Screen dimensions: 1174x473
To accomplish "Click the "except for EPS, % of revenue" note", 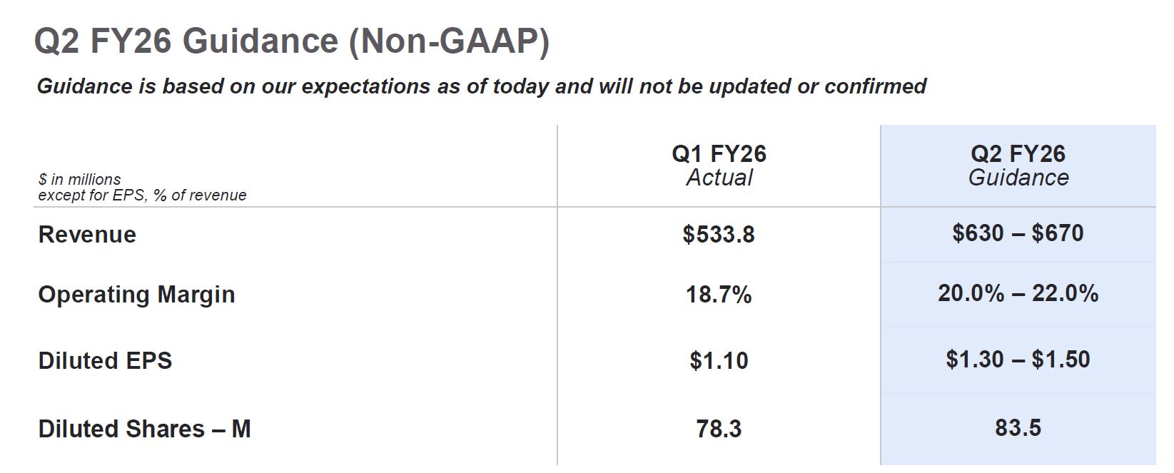I will [x=142, y=195].
